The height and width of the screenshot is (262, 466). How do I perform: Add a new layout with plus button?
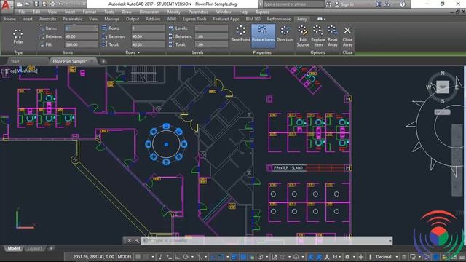click(51, 248)
